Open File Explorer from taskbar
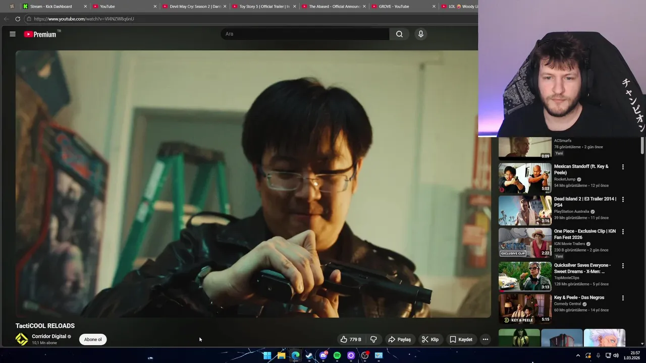Screen dimensions: 646x363 coord(281,355)
